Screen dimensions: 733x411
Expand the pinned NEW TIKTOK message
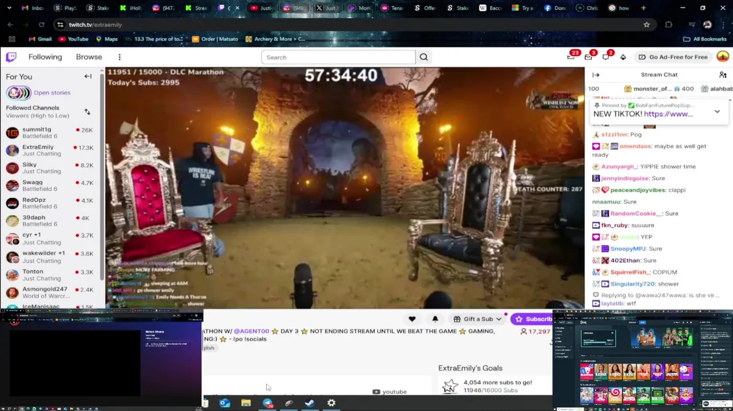pyautogui.click(x=717, y=112)
